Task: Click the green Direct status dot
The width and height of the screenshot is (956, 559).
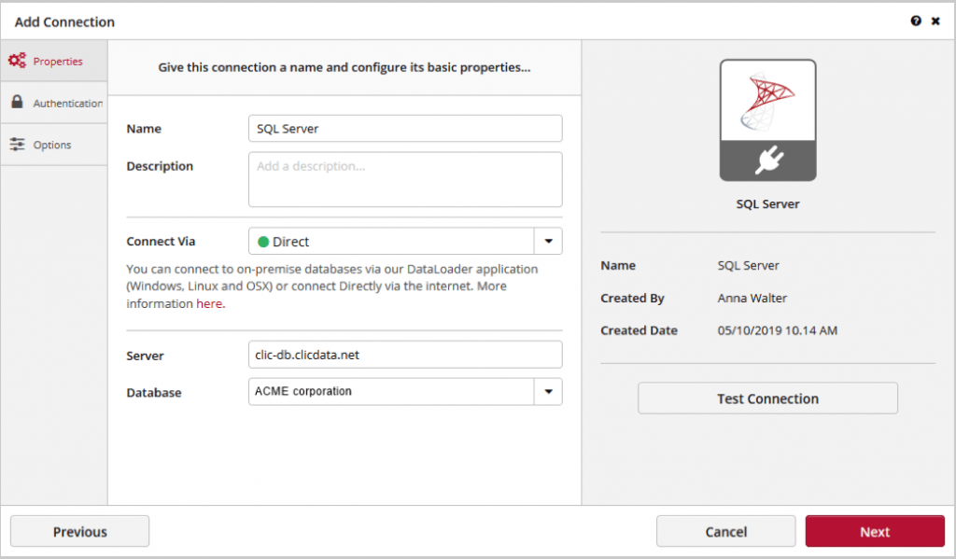Action: point(263,242)
